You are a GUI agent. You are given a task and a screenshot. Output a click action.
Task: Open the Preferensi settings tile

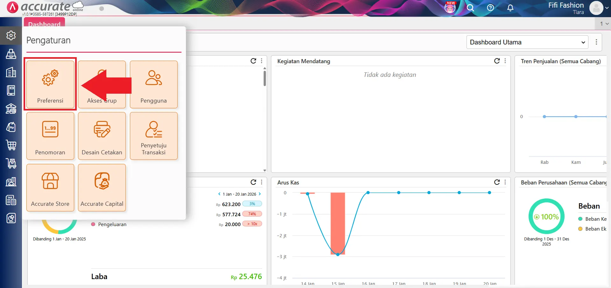tap(50, 84)
